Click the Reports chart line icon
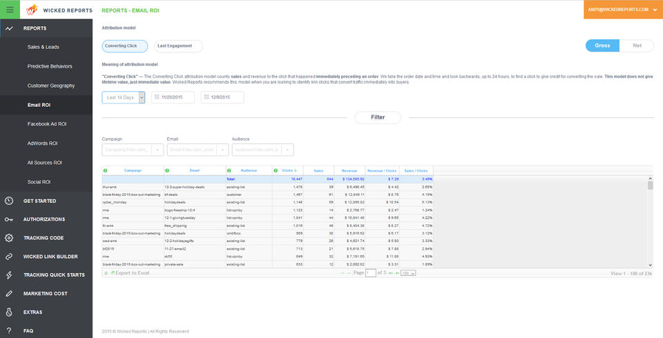 point(9,28)
